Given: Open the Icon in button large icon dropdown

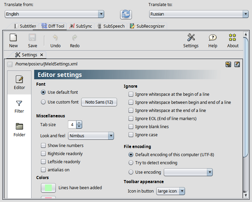Looking at the screenshot, I should [170, 191].
